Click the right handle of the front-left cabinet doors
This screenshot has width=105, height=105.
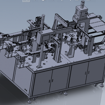[52, 81]
